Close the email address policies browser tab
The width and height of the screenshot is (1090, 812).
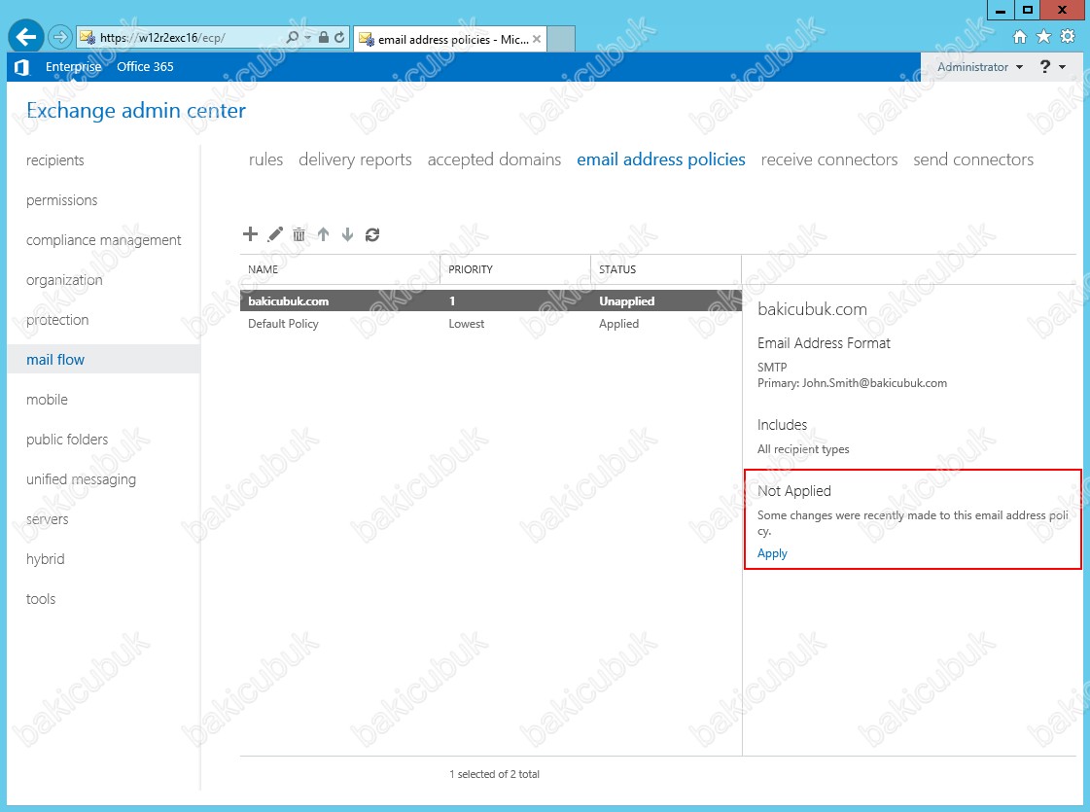[537, 39]
